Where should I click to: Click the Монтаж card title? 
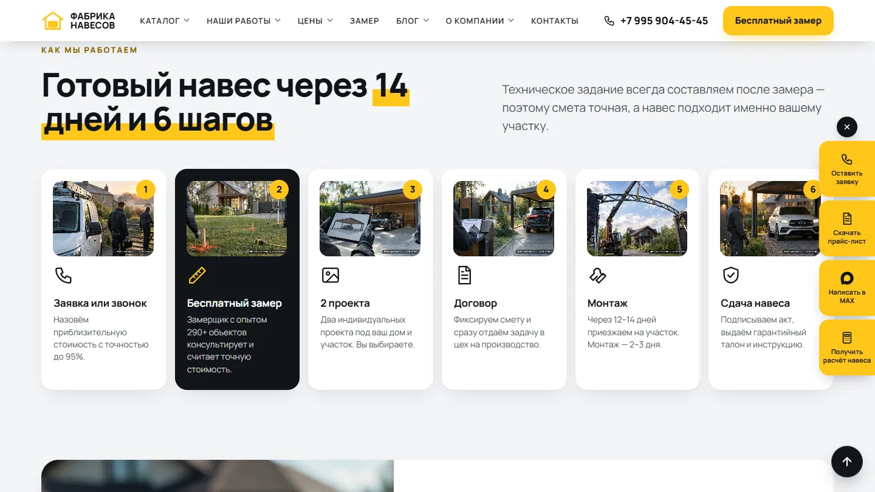608,303
